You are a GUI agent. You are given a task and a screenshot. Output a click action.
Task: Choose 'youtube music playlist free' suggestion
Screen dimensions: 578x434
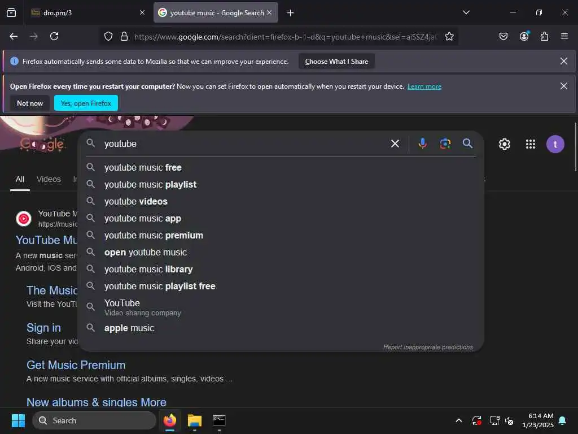[280, 287]
